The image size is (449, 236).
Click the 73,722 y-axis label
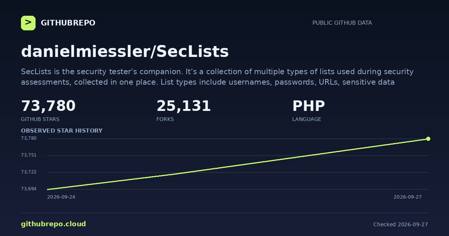pyautogui.click(x=29, y=172)
